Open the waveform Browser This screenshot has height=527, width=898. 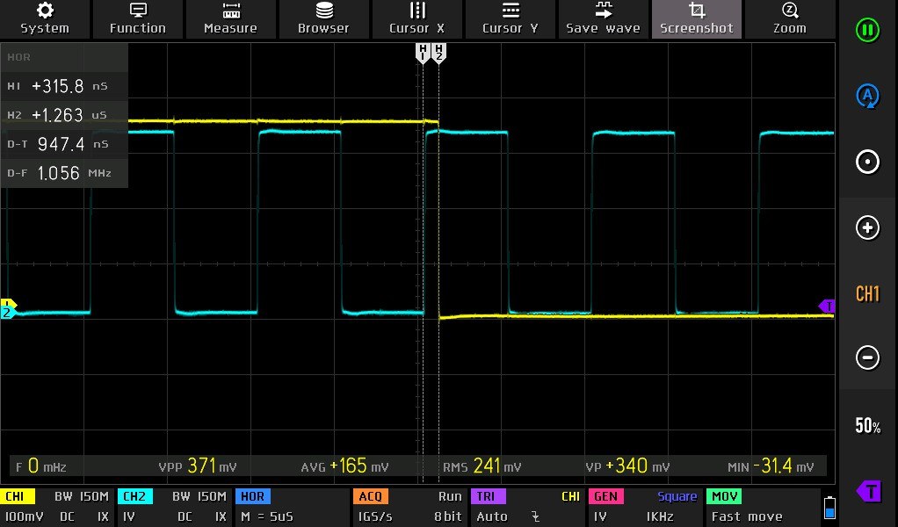click(323, 18)
